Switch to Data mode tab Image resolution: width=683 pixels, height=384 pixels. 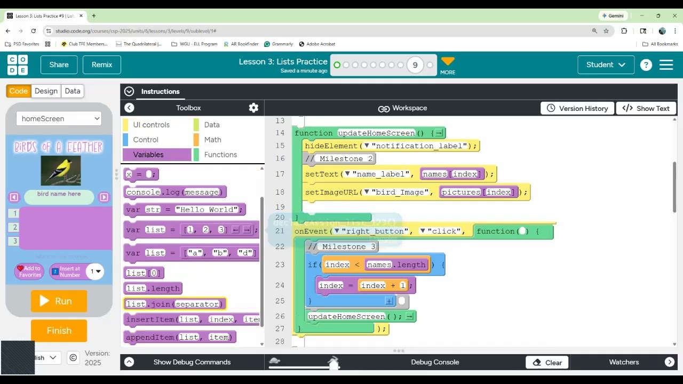(x=73, y=91)
